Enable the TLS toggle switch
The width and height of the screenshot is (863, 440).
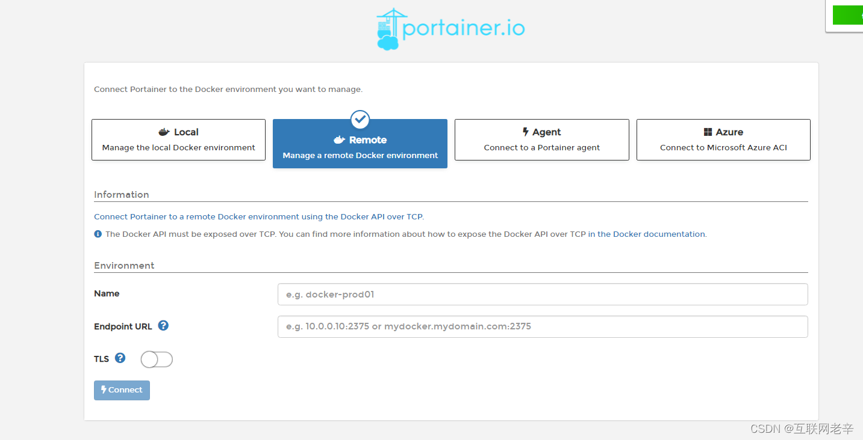[157, 359]
